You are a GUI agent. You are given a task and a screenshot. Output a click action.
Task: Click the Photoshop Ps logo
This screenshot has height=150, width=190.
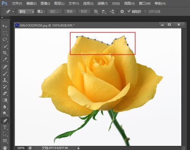(5, 3)
